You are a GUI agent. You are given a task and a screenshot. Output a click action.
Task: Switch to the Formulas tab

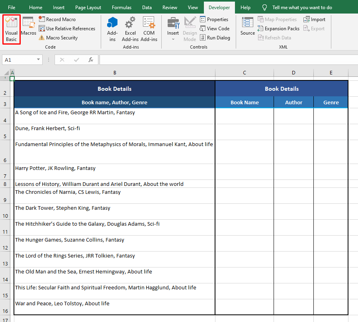[x=121, y=7]
